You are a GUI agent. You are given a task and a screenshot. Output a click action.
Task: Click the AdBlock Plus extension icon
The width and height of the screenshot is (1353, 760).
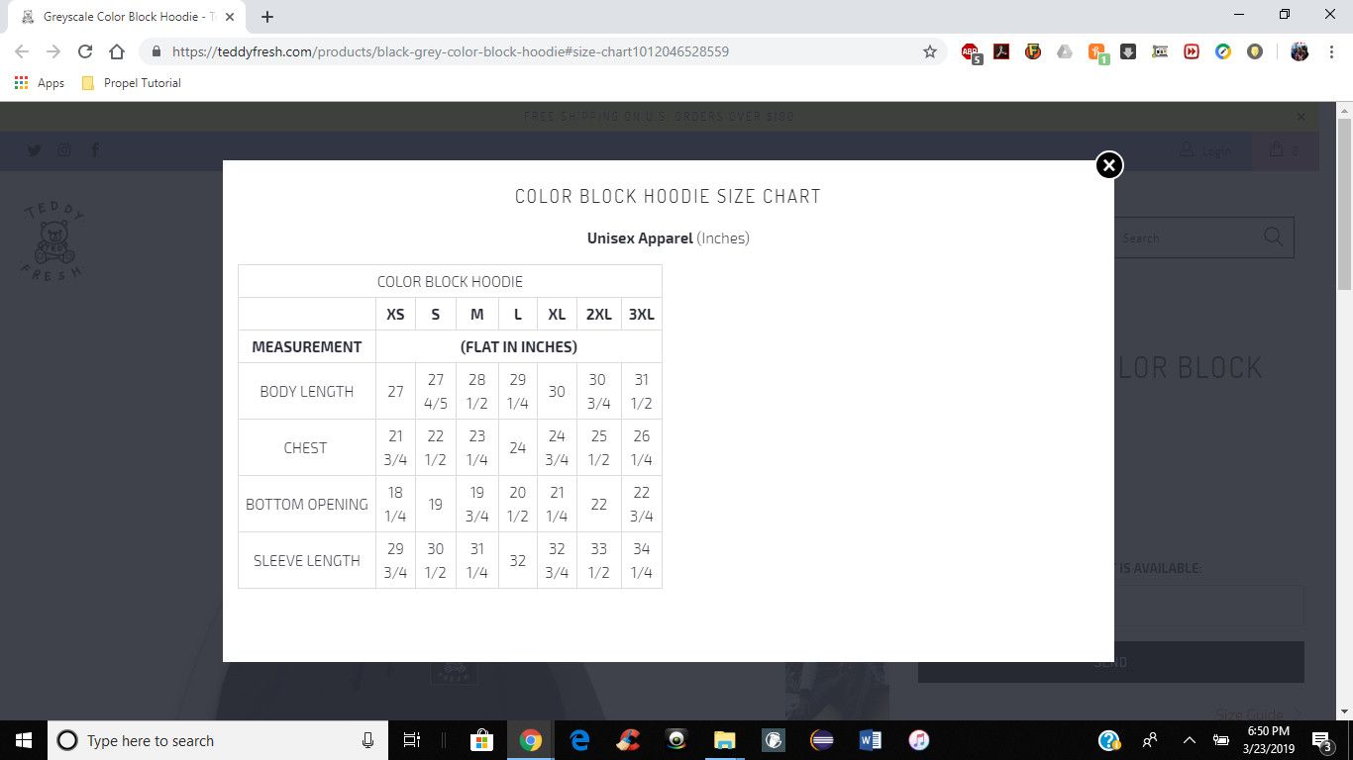[971, 52]
